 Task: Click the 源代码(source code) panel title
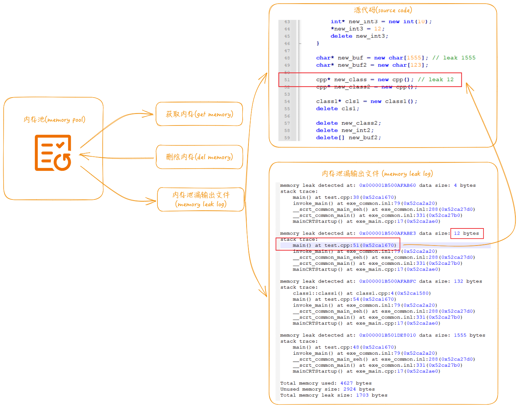click(x=383, y=10)
